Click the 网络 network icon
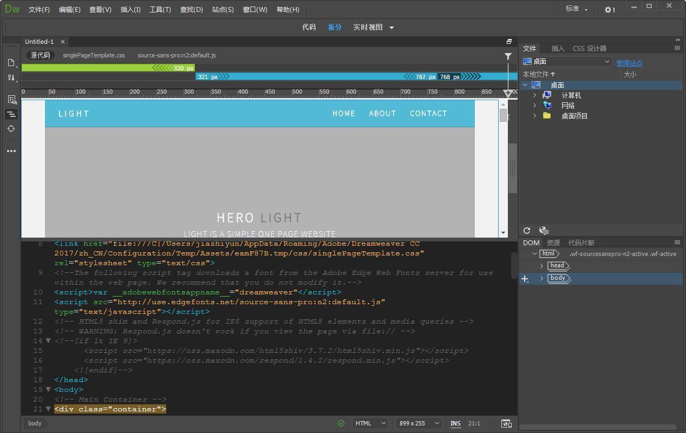 pyautogui.click(x=547, y=106)
